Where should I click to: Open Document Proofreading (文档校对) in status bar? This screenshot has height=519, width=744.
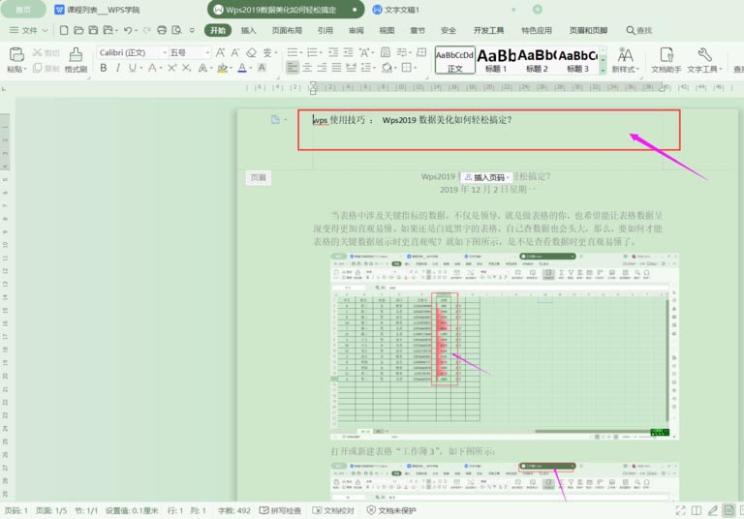333,510
